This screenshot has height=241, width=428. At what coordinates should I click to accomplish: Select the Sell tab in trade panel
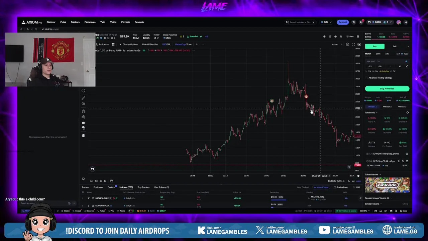tap(395, 46)
